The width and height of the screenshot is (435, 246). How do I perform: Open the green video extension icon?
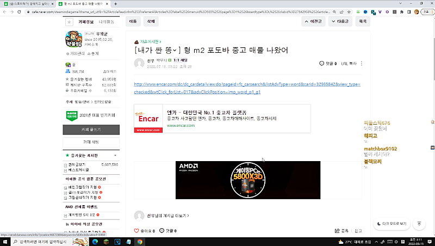358,12
